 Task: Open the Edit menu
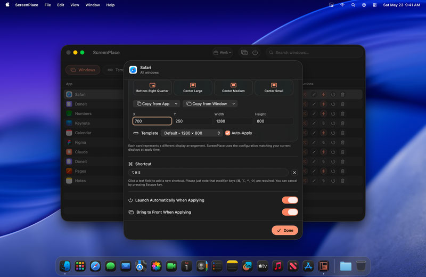[x=61, y=5]
